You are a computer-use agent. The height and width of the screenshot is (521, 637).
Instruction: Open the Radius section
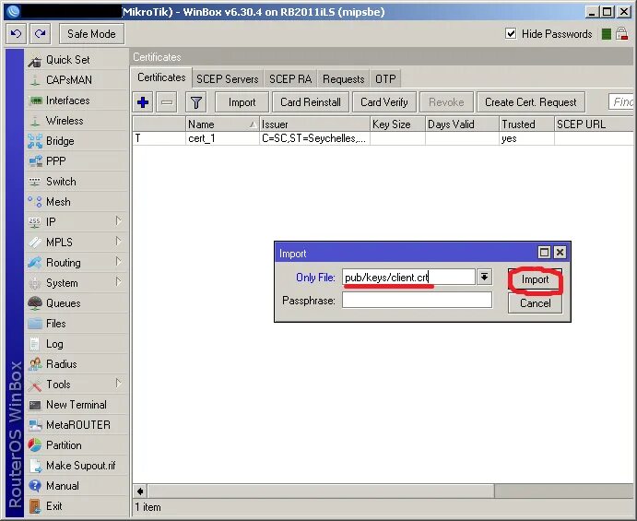tap(62, 364)
